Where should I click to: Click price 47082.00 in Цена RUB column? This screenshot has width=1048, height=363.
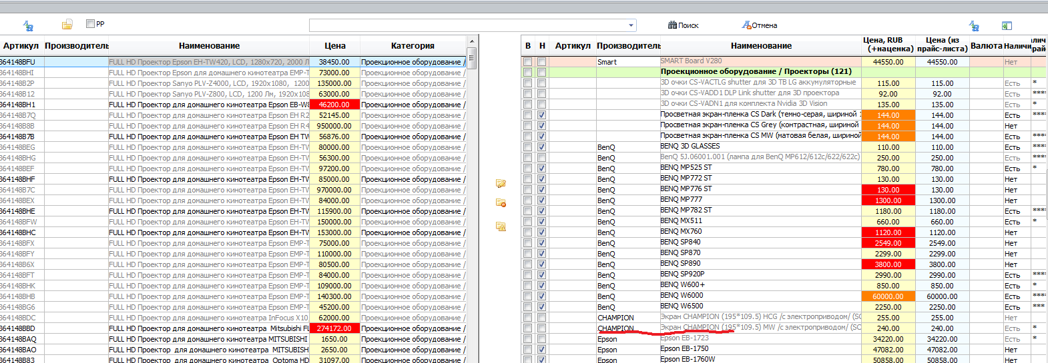click(888, 350)
